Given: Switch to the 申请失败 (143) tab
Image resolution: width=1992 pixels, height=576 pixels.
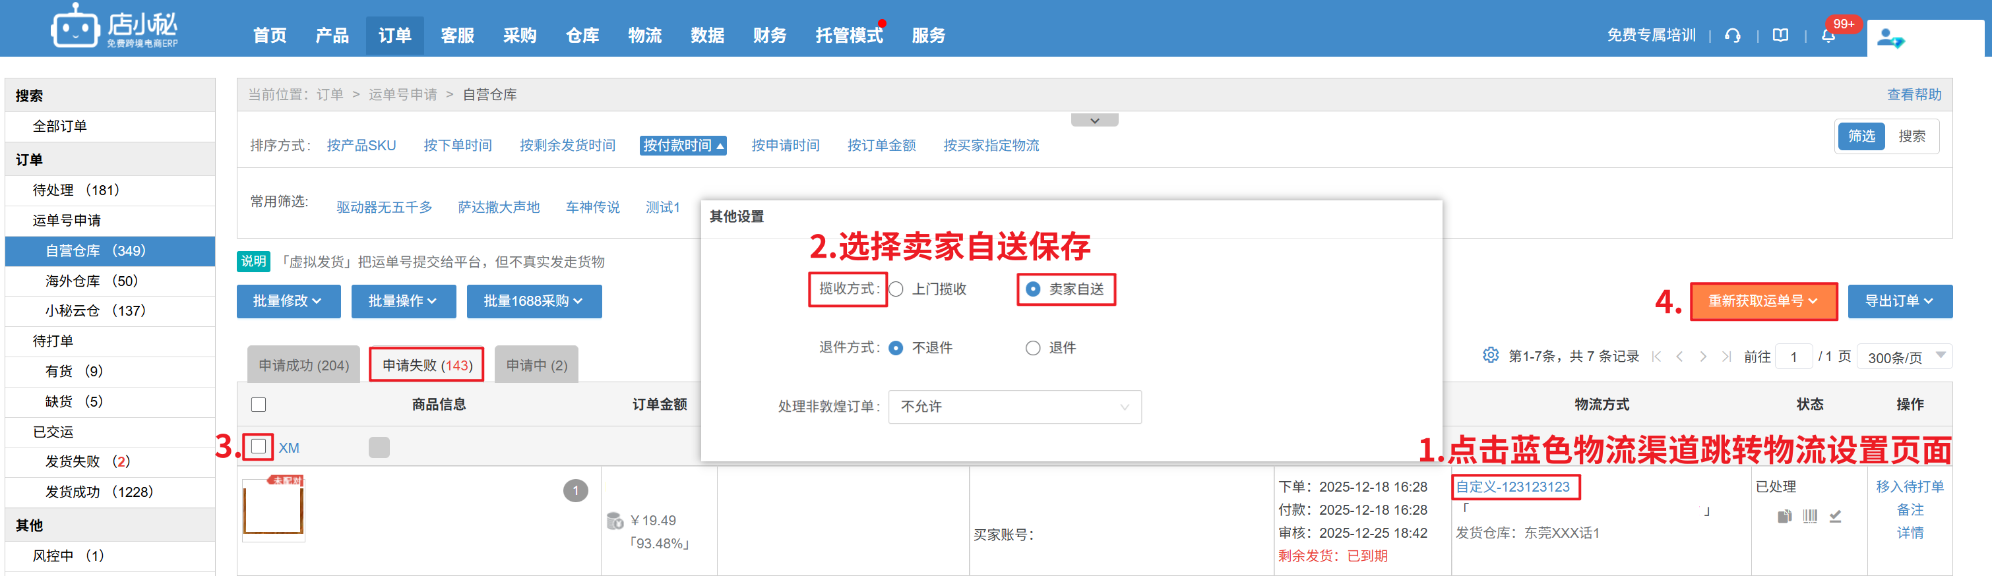Looking at the screenshot, I should pyautogui.click(x=427, y=364).
